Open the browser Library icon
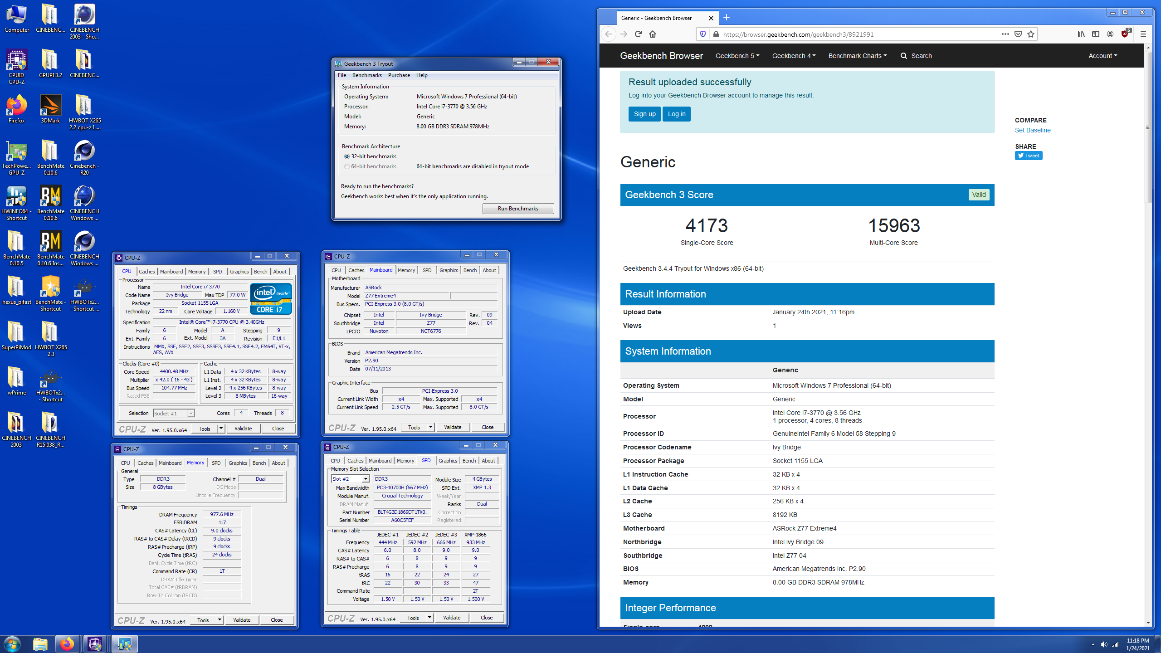Viewport: 1161px width, 653px height. [1081, 34]
